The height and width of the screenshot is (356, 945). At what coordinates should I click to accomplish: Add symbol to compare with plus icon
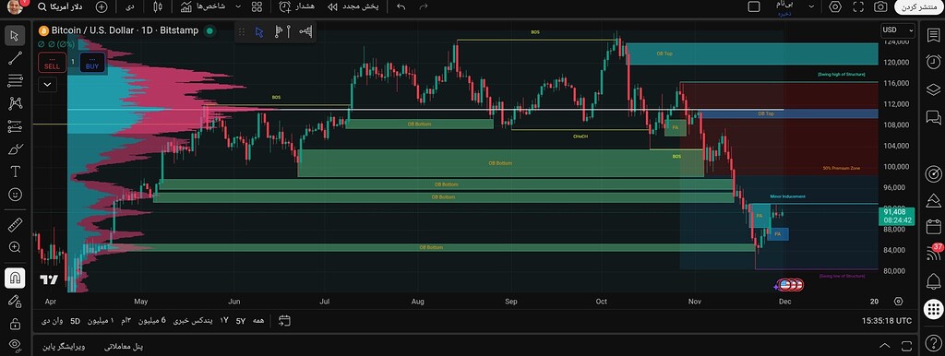click(x=102, y=6)
